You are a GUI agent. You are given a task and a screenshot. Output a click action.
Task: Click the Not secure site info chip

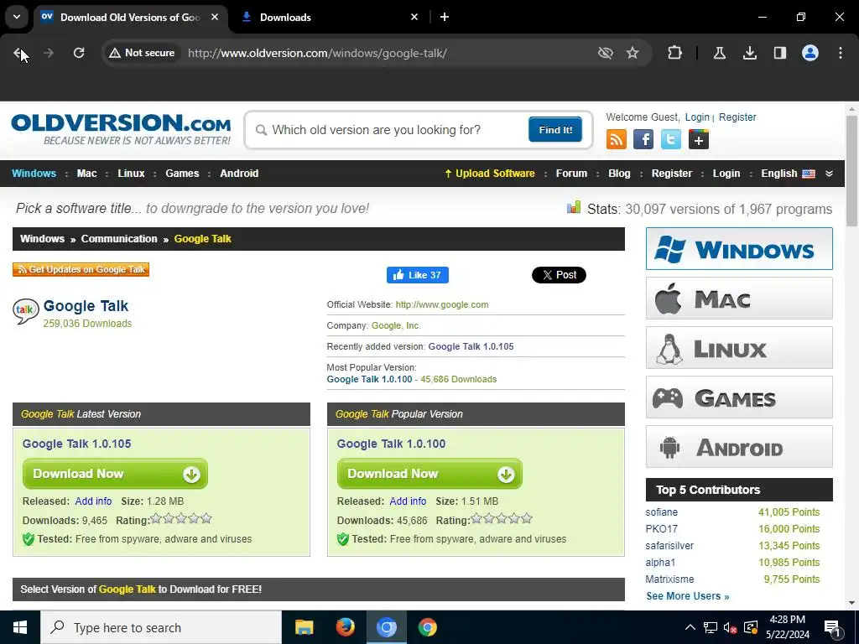(x=142, y=53)
